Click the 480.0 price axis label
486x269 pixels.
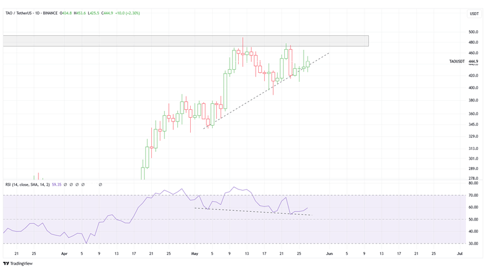(x=473, y=43)
